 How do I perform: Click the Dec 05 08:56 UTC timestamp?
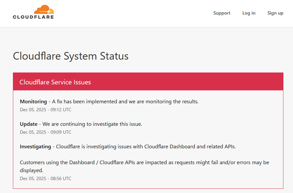pos(45,178)
